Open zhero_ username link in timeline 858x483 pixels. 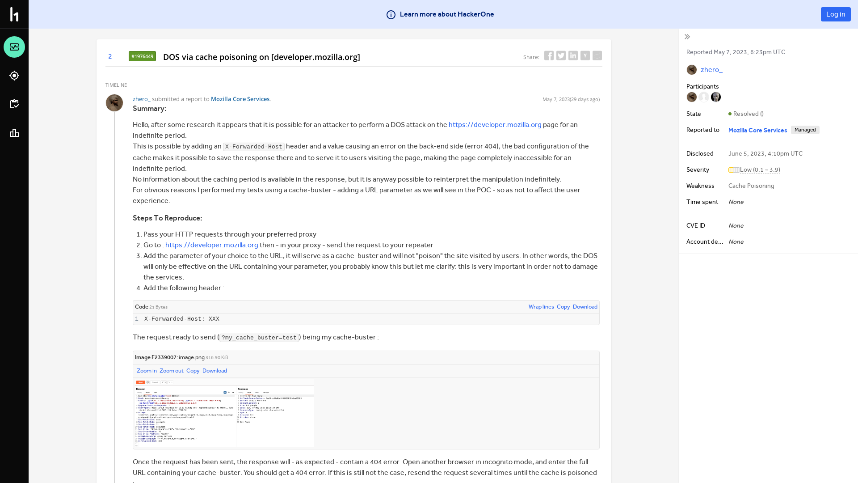coord(141,99)
